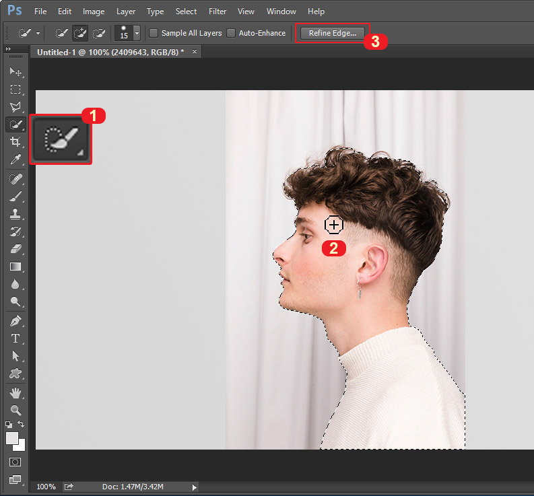
Task: Select the Gradient tool
Action: [15, 267]
